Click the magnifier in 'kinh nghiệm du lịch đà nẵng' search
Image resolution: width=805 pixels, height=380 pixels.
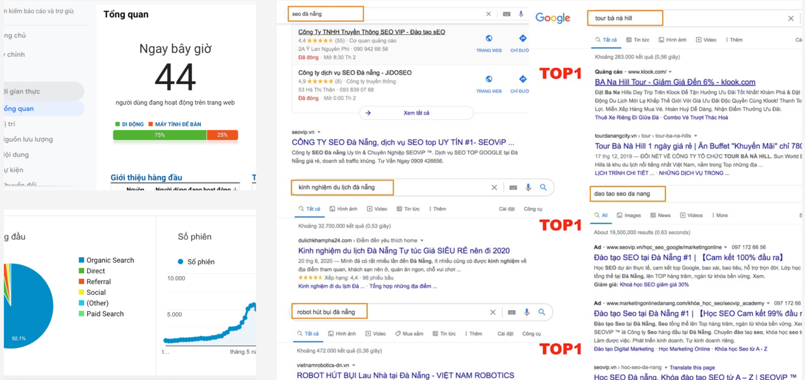pyautogui.click(x=543, y=187)
